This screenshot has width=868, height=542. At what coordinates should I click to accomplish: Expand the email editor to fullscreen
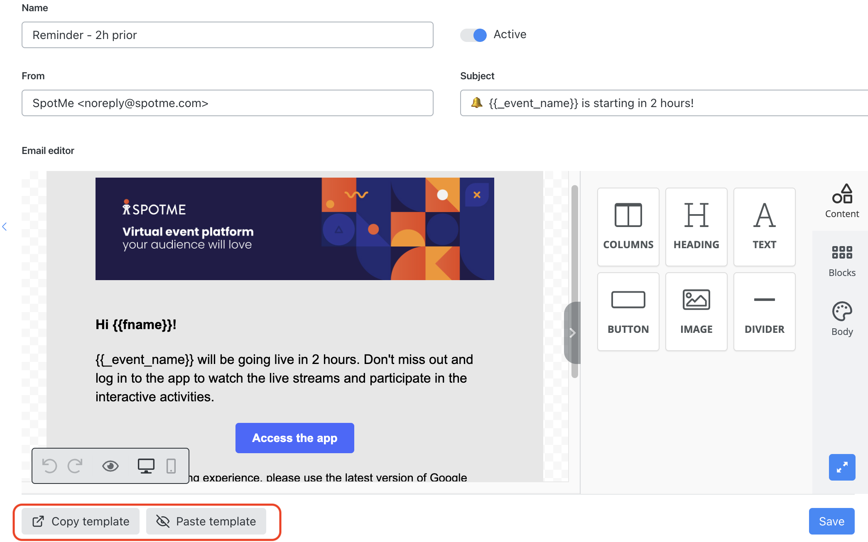pos(842,467)
